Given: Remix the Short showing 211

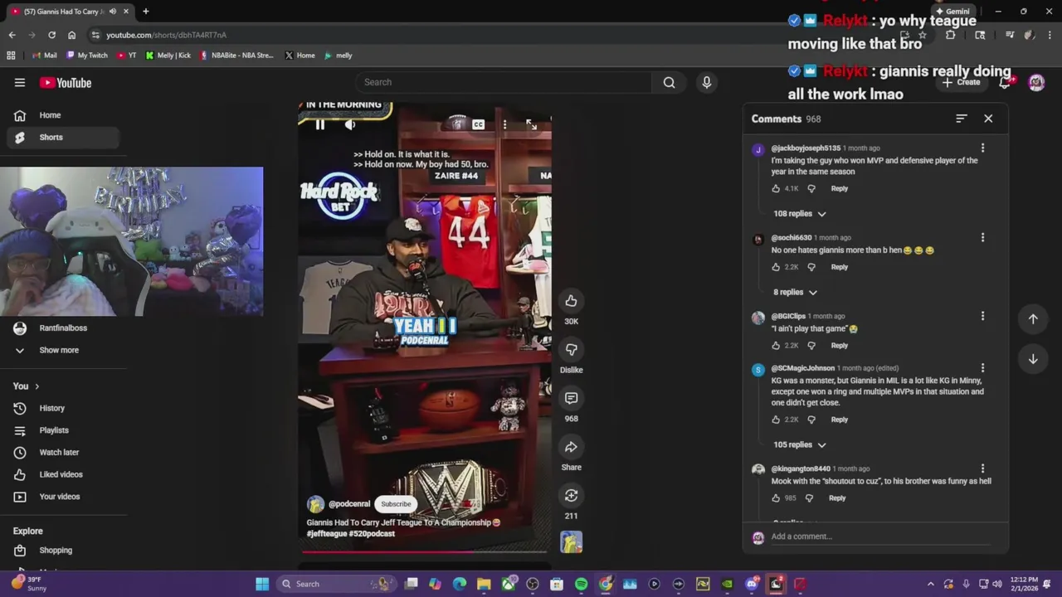Looking at the screenshot, I should pos(571,495).
